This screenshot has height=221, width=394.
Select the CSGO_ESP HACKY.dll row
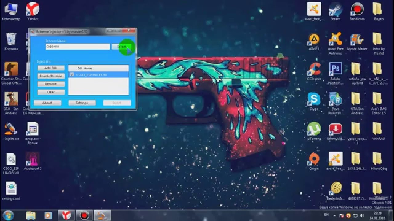(x=98, y=75)
